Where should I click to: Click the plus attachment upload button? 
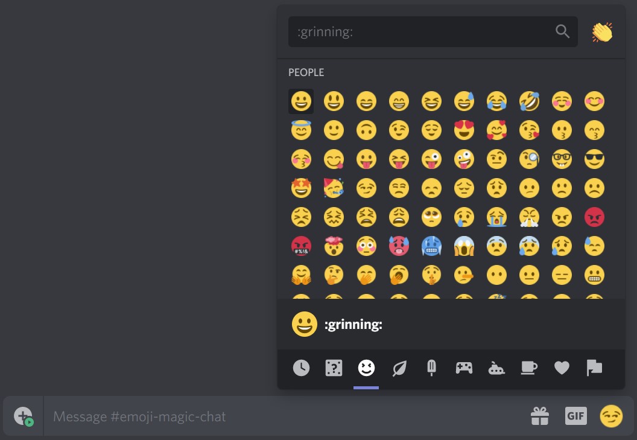click(x=23, y=416)
